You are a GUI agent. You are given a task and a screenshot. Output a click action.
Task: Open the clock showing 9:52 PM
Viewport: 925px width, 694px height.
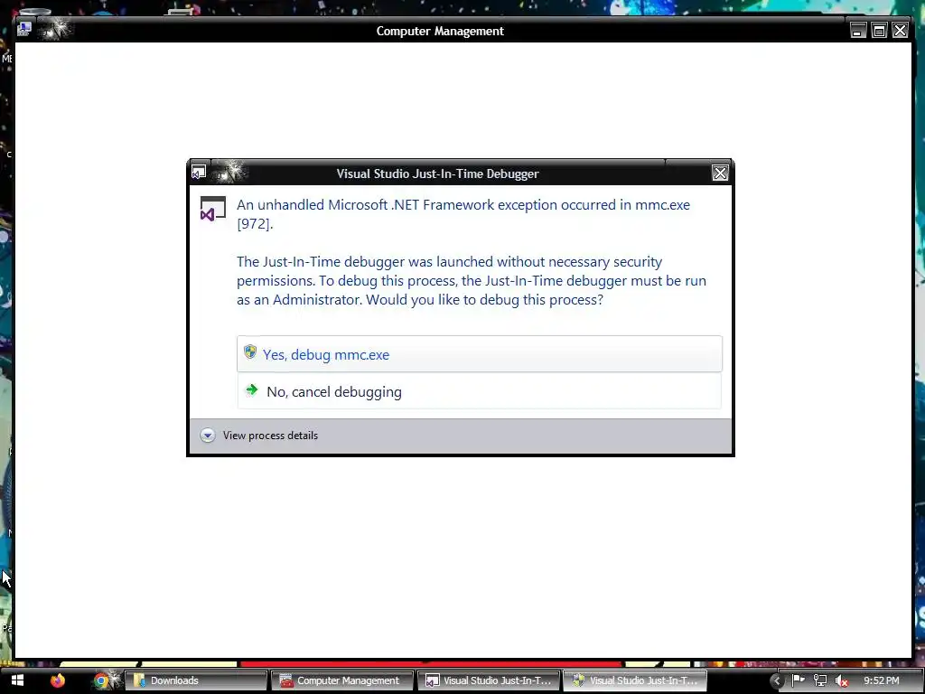pos(882,680)
